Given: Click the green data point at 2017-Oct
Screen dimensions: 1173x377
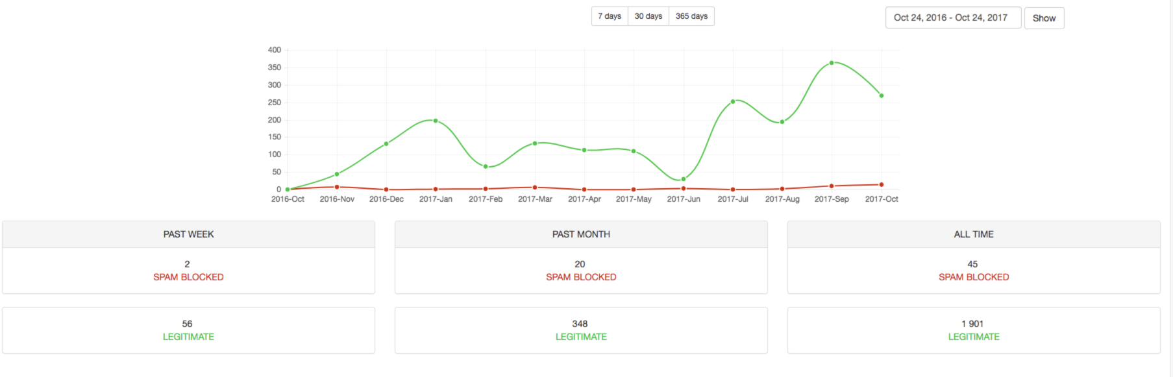Looking at the screenshot, I should pos(882,95).
